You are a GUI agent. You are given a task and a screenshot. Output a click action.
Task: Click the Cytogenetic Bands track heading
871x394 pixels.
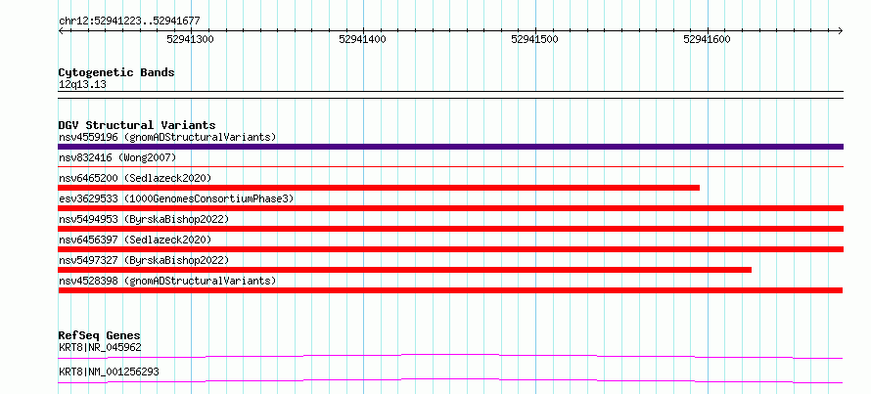(116, 72)
